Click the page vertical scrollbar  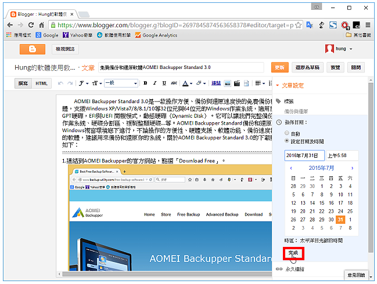click(371, 168)
